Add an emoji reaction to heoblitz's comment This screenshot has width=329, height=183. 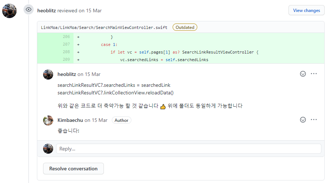[x=303, y=74]
